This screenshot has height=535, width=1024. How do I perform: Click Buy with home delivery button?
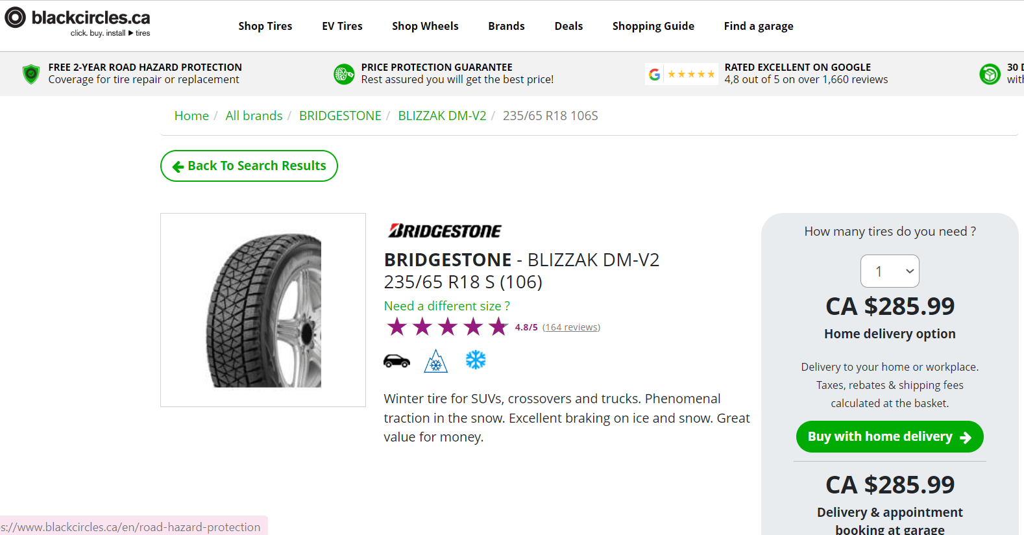(890, 437)
